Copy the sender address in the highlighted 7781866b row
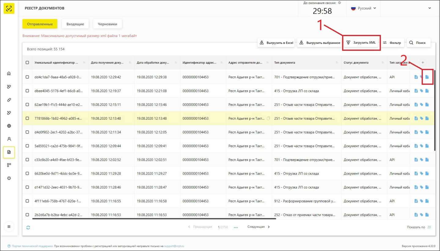The image size is (440, 251). pos(268,118)
